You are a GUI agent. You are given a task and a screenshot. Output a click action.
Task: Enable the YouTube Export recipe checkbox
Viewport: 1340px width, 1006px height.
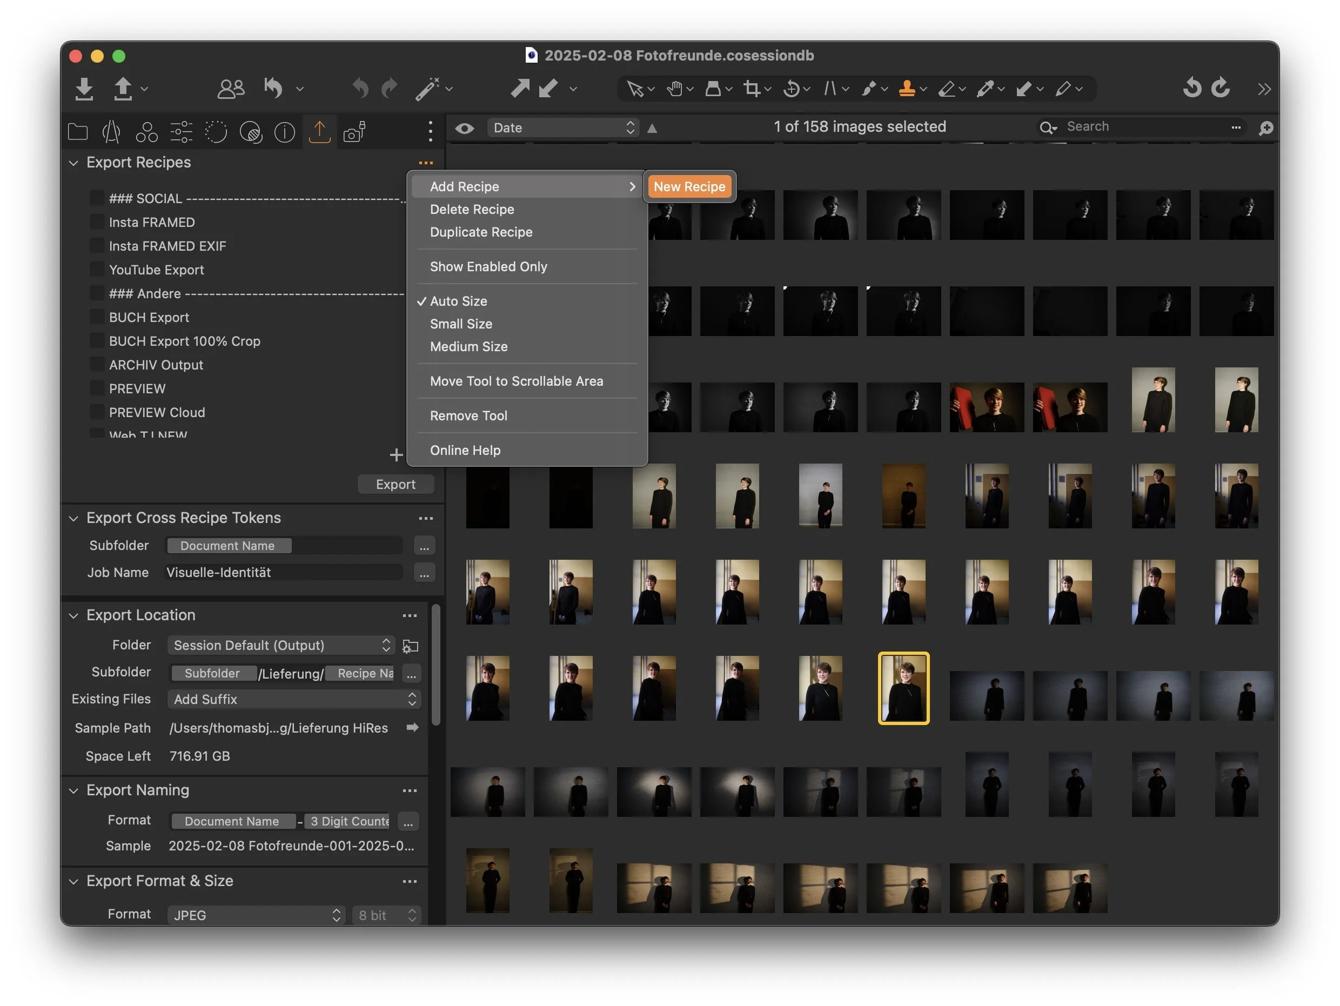tap(96, 269)
